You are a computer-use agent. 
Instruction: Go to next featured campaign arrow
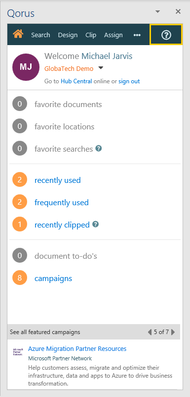point(173,332)
